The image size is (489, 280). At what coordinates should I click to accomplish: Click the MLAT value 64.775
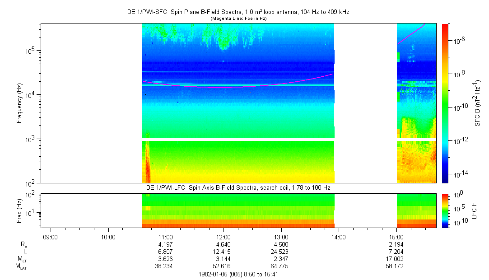[x=281, y=266]
